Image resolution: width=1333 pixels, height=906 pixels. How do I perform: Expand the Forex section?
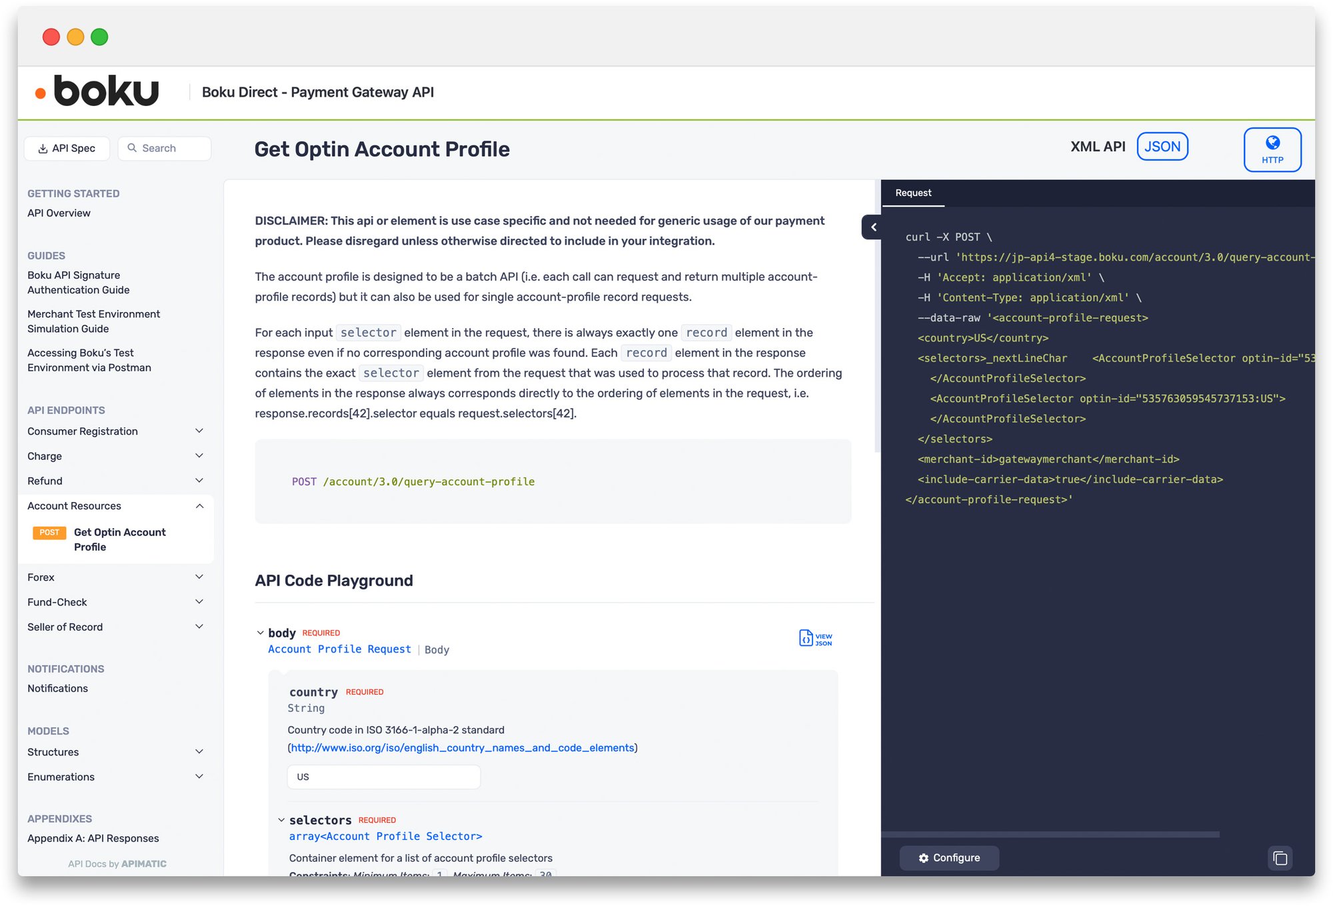tap(115, 577)
